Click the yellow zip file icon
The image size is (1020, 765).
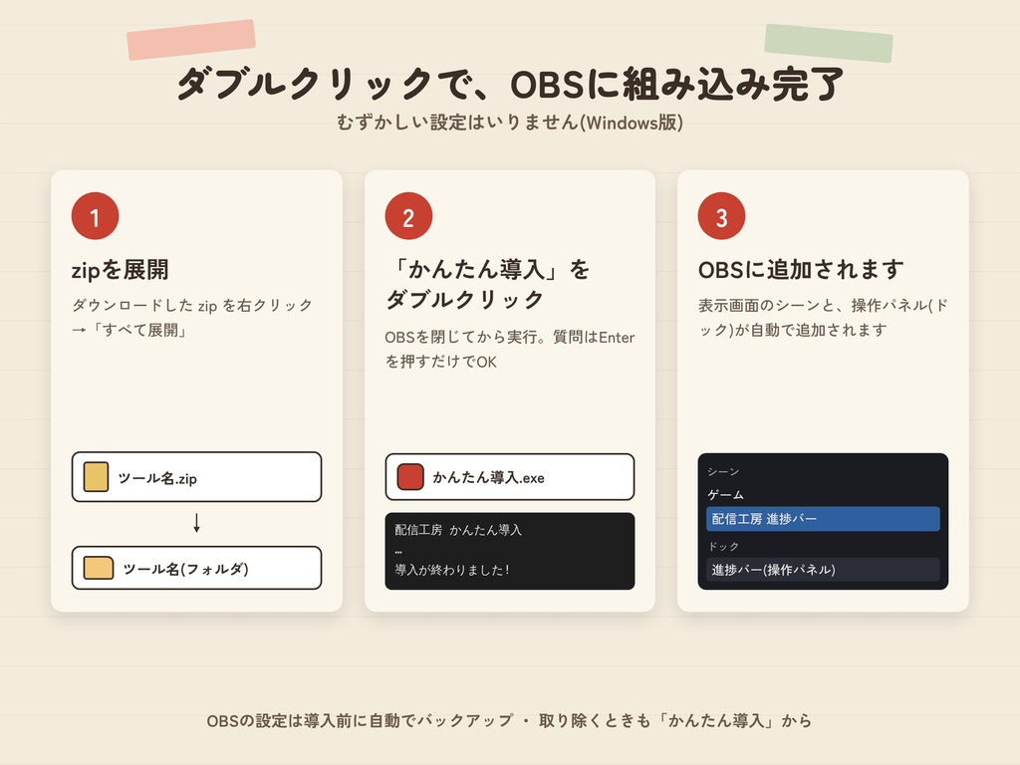tap(97, 477)
